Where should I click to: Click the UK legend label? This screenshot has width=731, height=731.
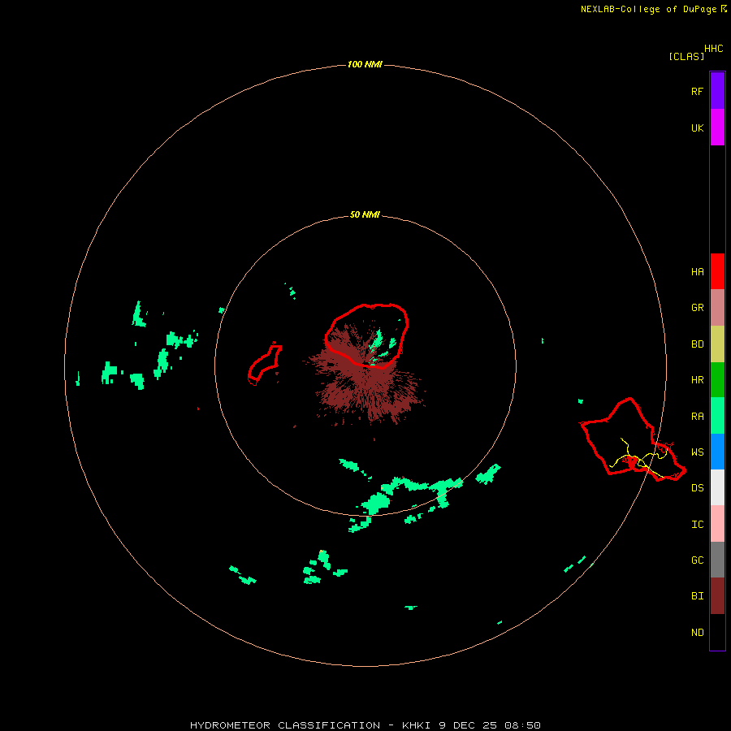pos(697,128)
